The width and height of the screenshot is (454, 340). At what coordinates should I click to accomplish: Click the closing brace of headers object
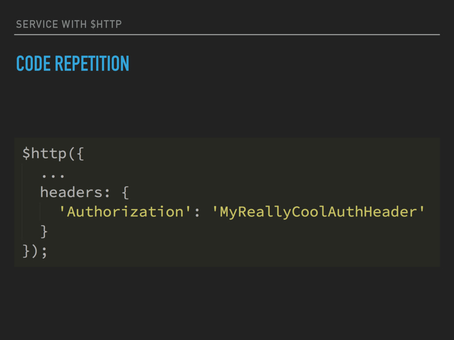[x=44, y=231]
